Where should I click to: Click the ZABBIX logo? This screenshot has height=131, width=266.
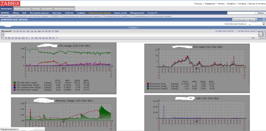[10, 3]
